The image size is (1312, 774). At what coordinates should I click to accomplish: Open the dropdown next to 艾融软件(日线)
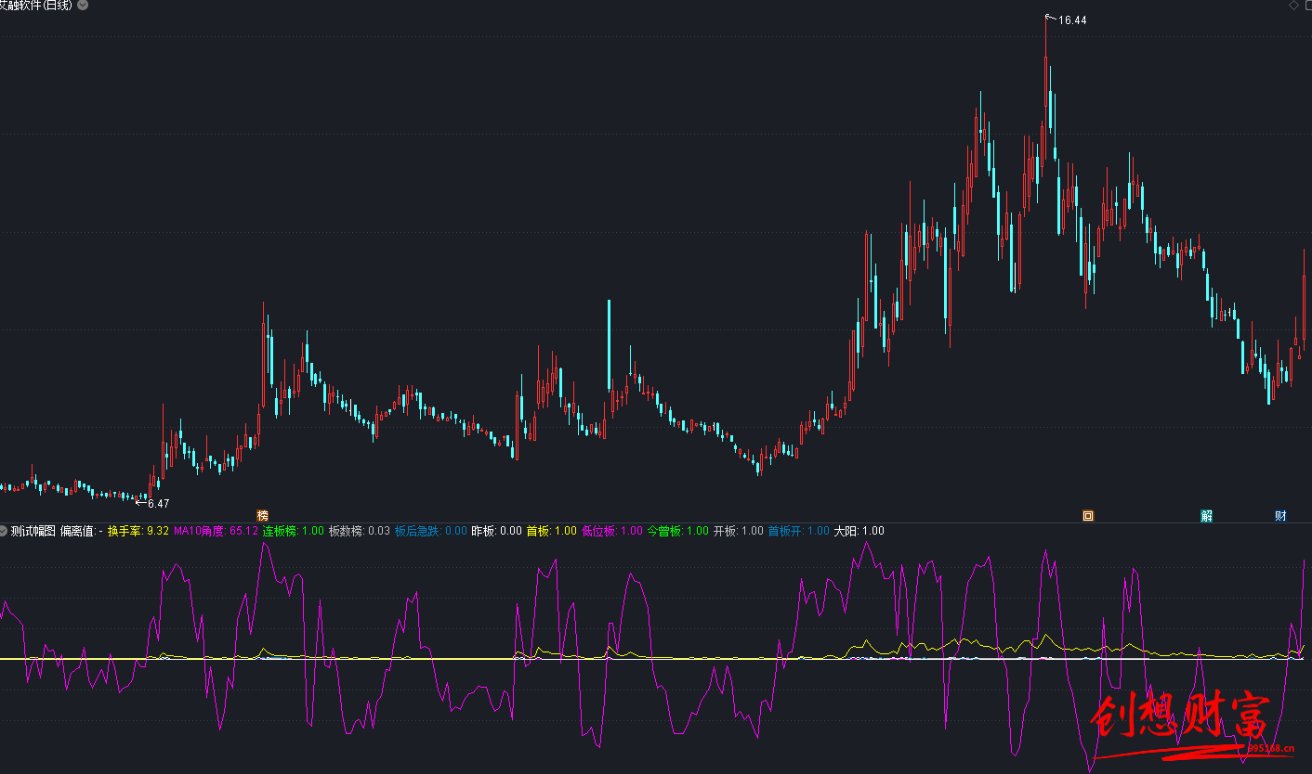click(83, 6)
